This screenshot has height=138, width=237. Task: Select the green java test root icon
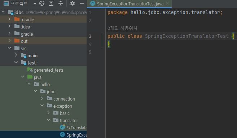pyautogui.click(x=30, y=77)
